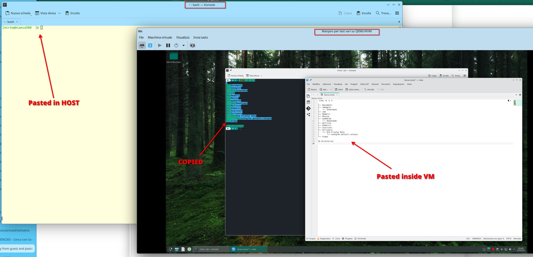Open the Invia tasto menu
Screen dimensions: 533x257
click(200, 37)
